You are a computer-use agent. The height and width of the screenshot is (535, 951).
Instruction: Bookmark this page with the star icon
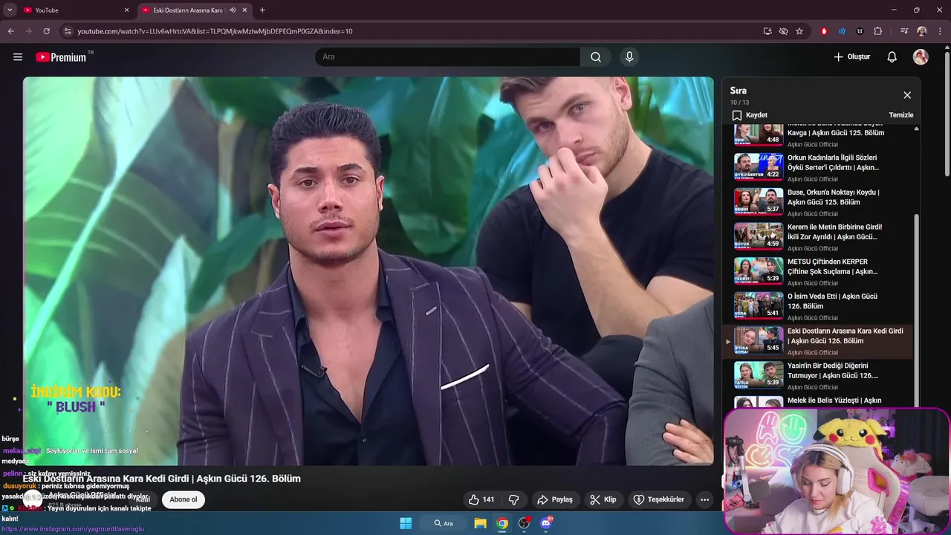point(799,31)
